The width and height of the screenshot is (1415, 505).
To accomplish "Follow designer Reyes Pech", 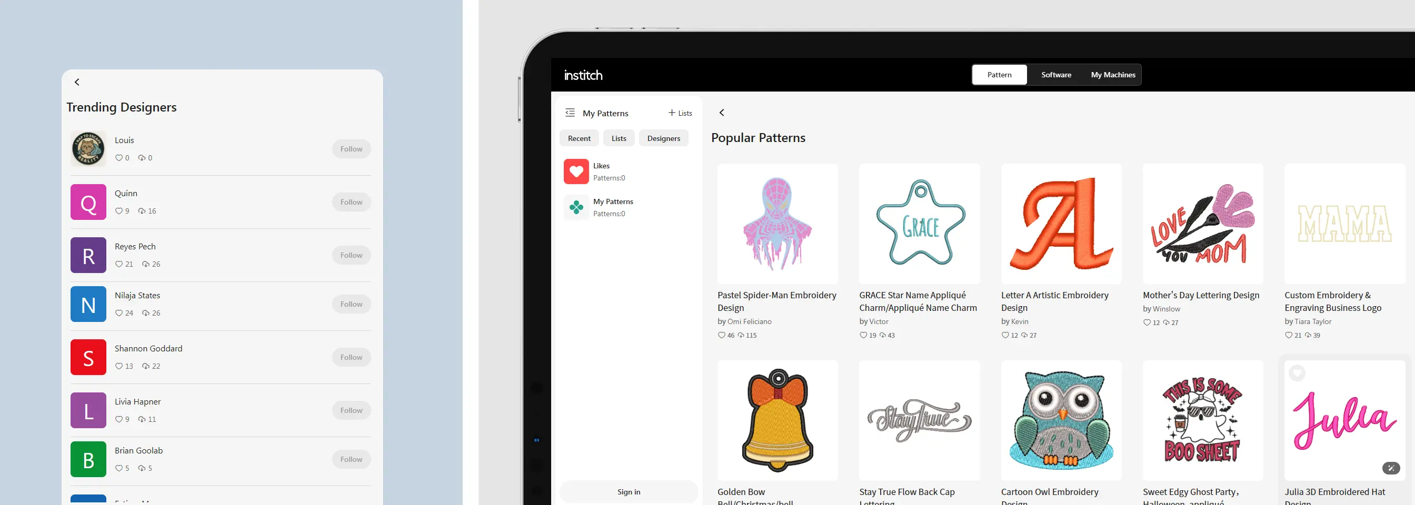I will 351,255.
